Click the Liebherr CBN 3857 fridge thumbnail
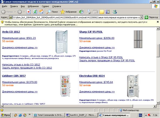Screen dimensions: 160x118 65,86
